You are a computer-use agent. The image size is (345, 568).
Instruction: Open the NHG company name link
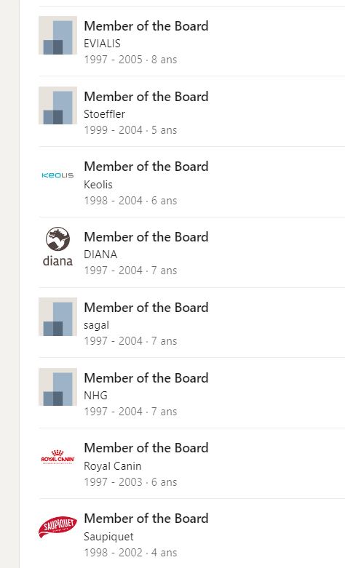(x=95, y=395)
